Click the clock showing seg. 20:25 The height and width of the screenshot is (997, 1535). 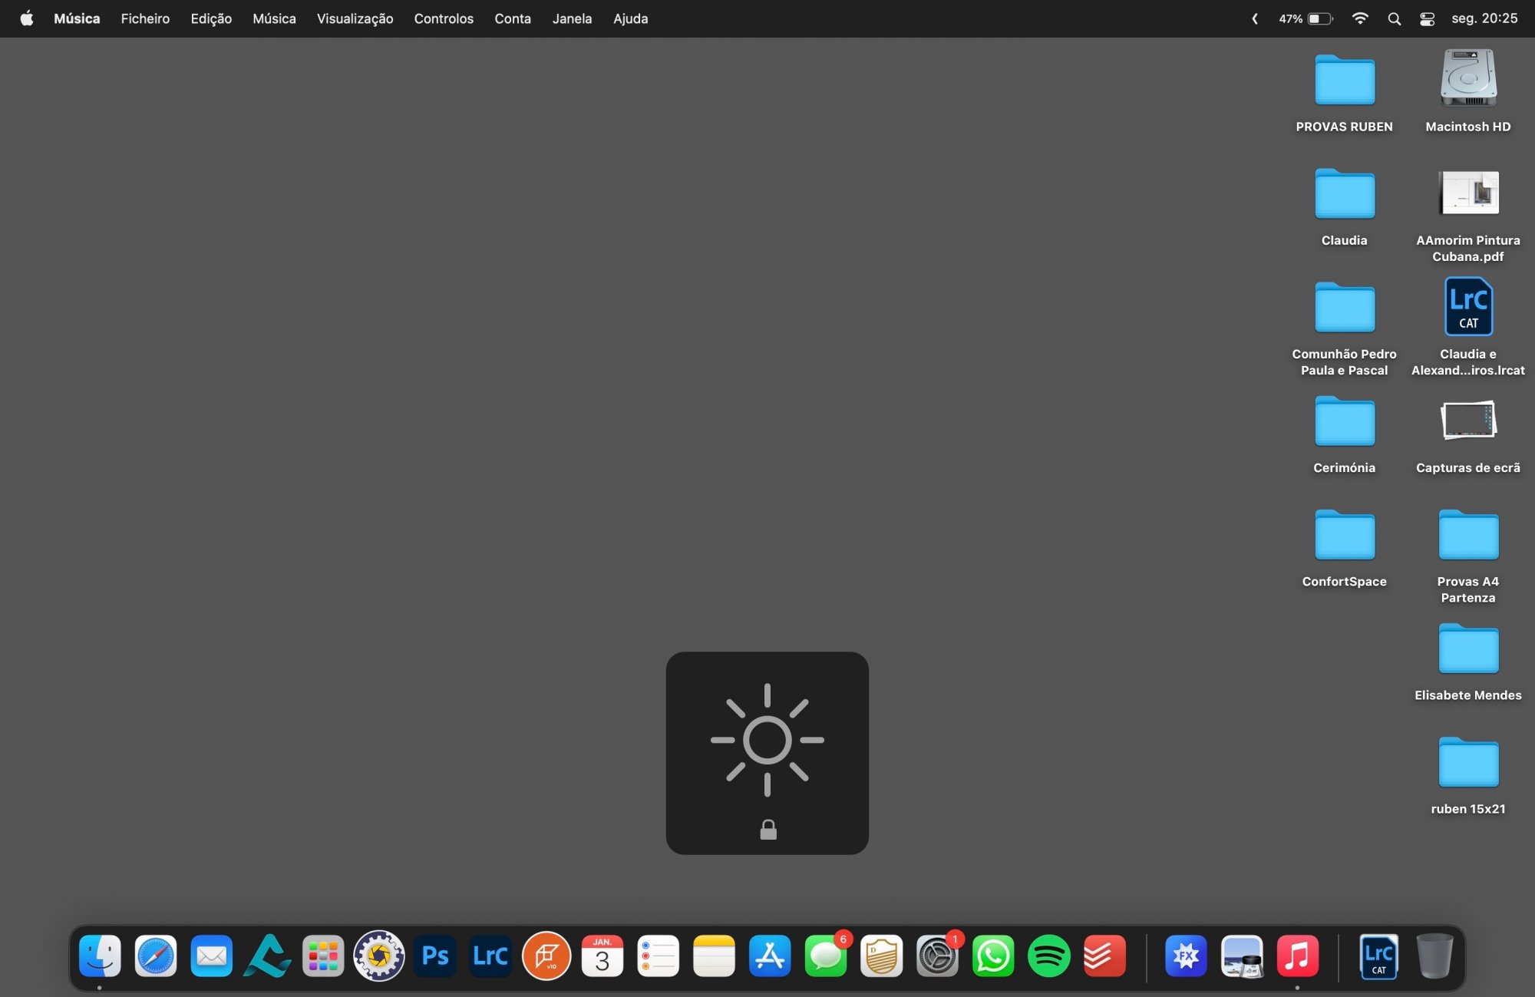coord(1484,18)
